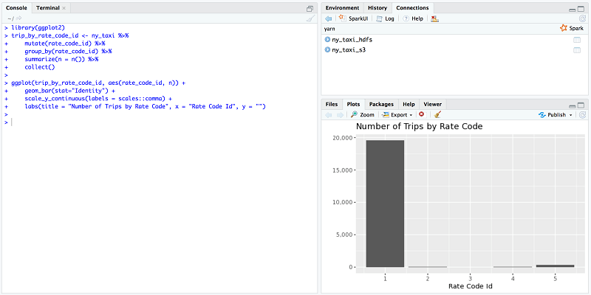The image size is (591, 295).
Task: Click the Spark logo label
Action: pos(572,28)
